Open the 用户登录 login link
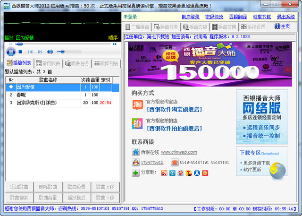 pyautogui.click(x=190, y=17)
